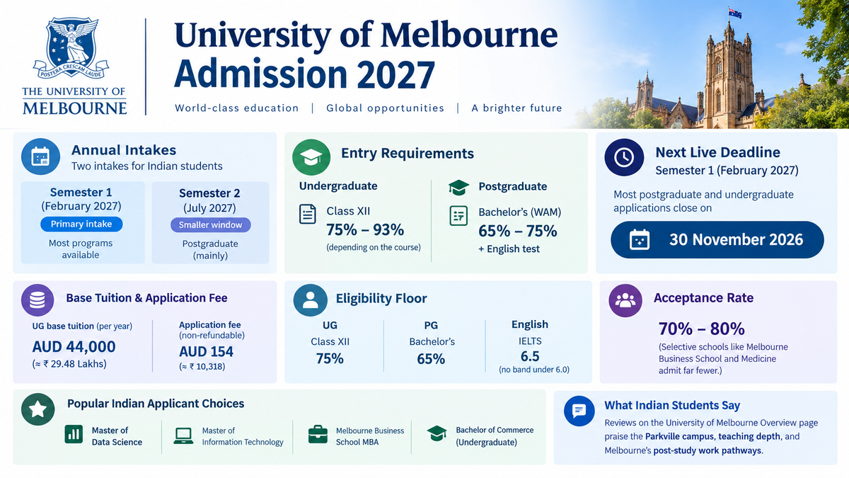Image resolution: width=849 pixels, height=478 pixels.
Task: Click the Postgraduate (mainly) text
Action: click(210, 249)
